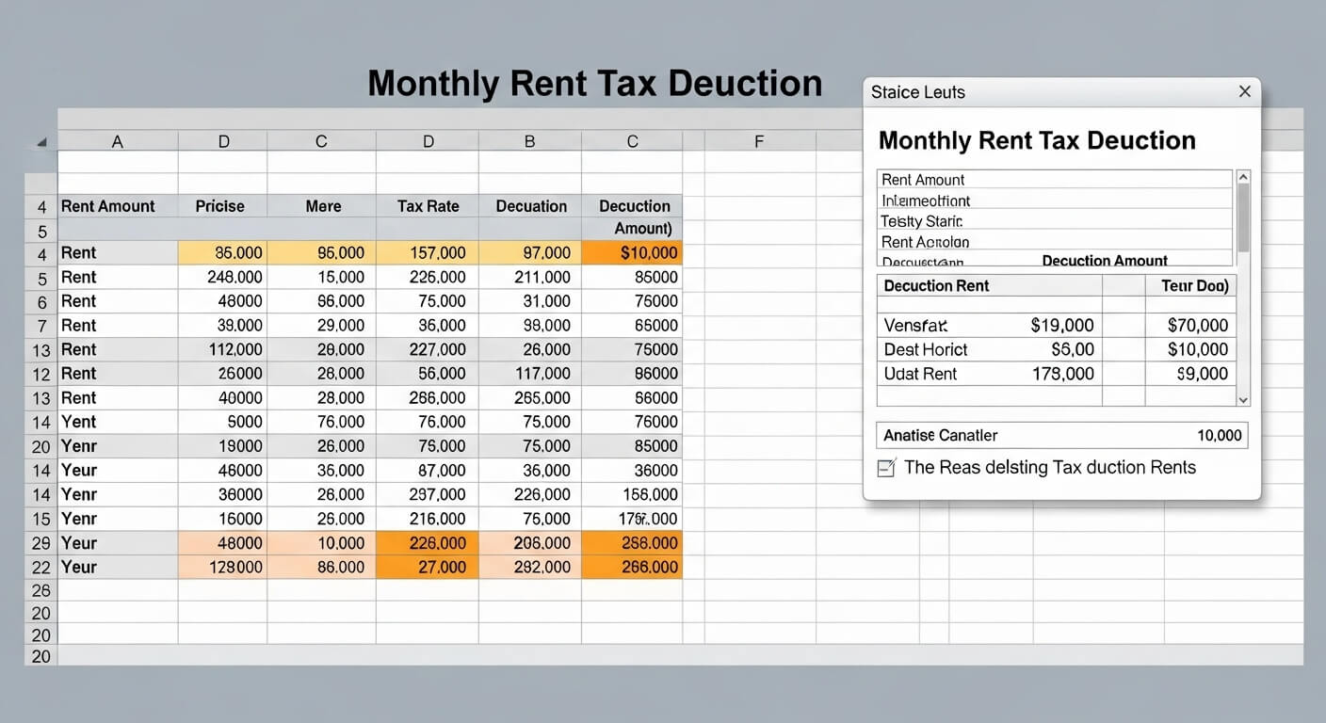Click cell '19000'
This screenshot has width=1326, height=723.
pos(223,446)
